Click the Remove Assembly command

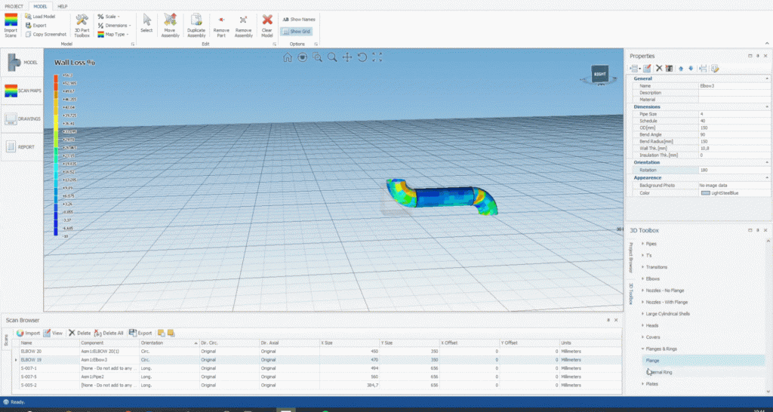click(x=244, y=26)
